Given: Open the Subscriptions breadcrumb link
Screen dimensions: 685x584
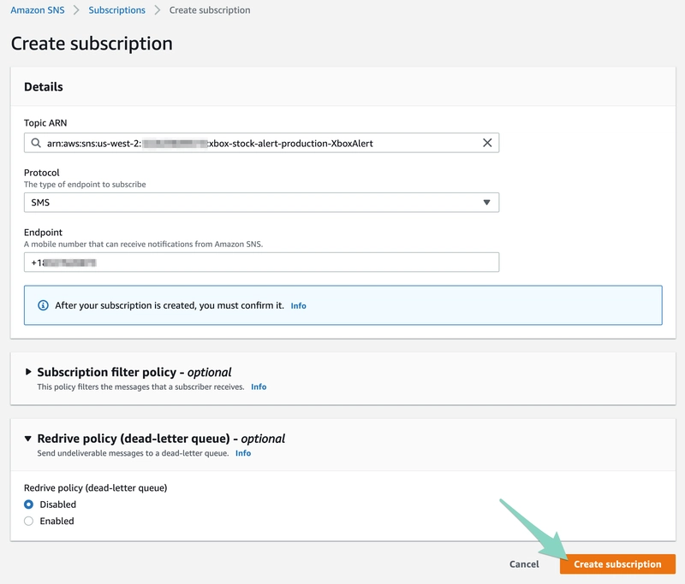Looking at the screenshot, I should [x=117, y=10].
